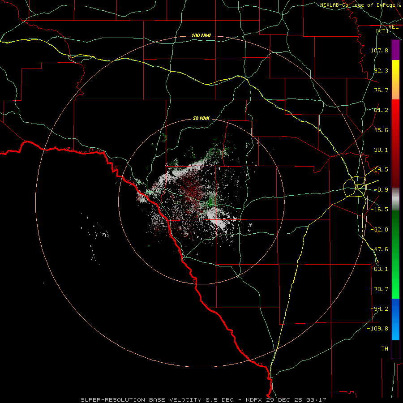Click the 92.3 legend value
403x403 pixels.
[x=381, y=70]
